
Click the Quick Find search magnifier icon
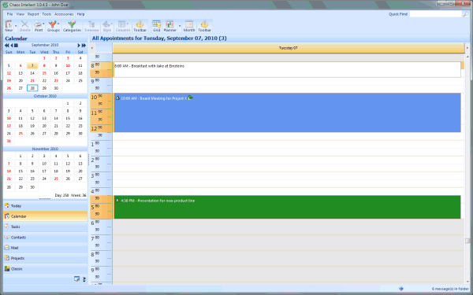pyautogui.click(x=465, y=14)
